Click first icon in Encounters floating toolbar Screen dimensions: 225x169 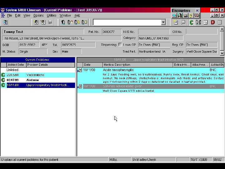pyautogui.click(x=174, y=15)
